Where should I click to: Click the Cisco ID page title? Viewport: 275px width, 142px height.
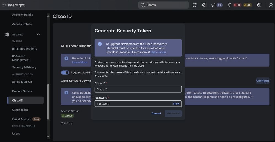coord(62,16)
